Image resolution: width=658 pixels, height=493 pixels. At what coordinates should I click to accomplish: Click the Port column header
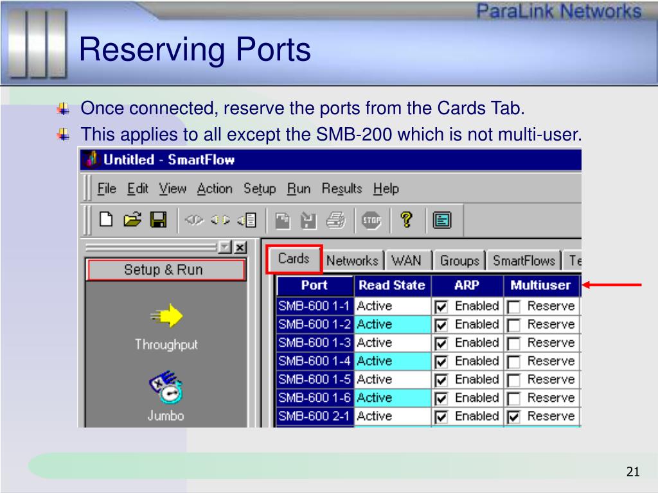pyautogui.click(x=315, y=285)
